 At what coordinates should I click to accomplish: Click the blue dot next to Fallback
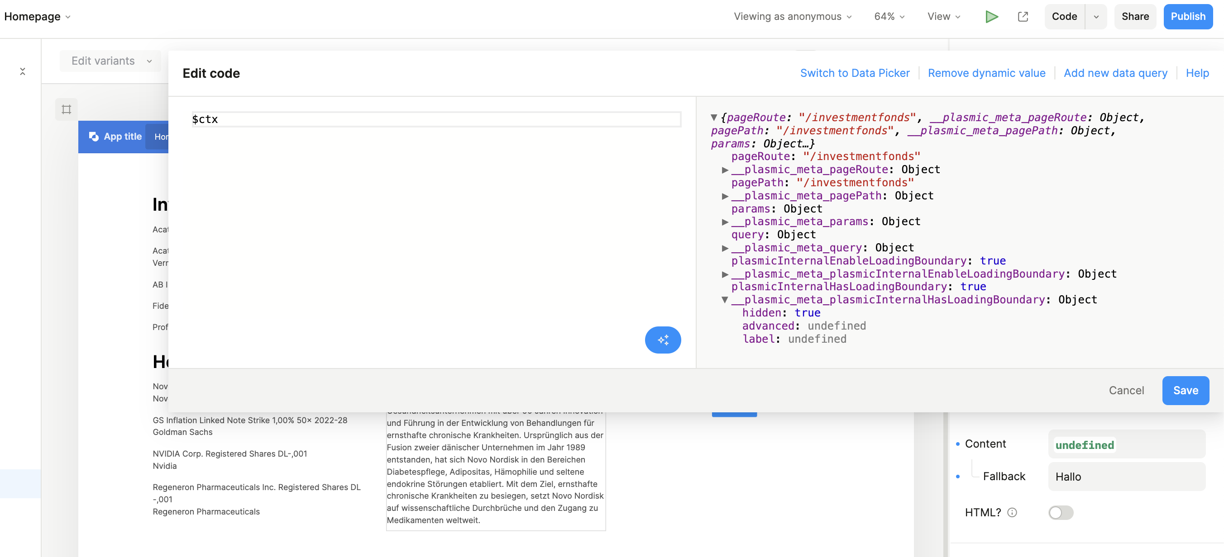click(957, 477)
